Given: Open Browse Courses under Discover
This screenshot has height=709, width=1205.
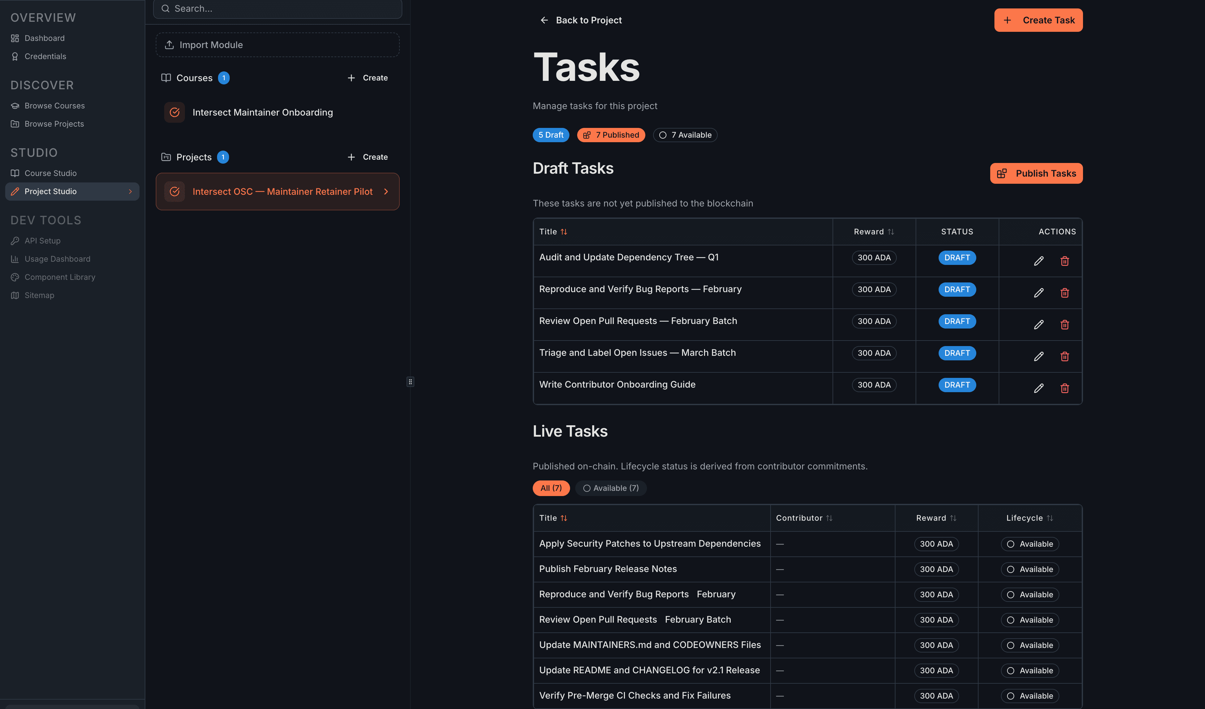Looking at the screenshot, I should pos(55,105).
